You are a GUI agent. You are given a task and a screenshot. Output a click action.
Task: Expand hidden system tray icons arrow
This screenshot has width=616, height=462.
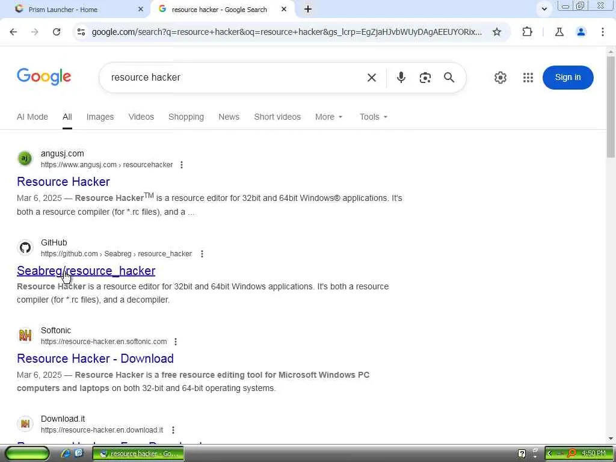point(549,454)
